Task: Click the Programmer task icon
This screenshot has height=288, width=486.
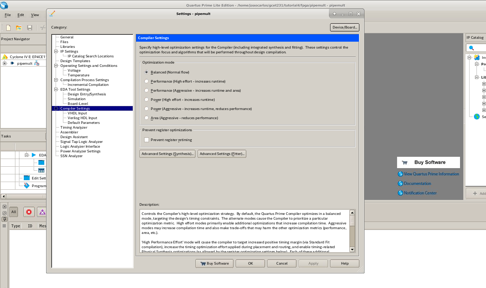Action: (26, 186)
